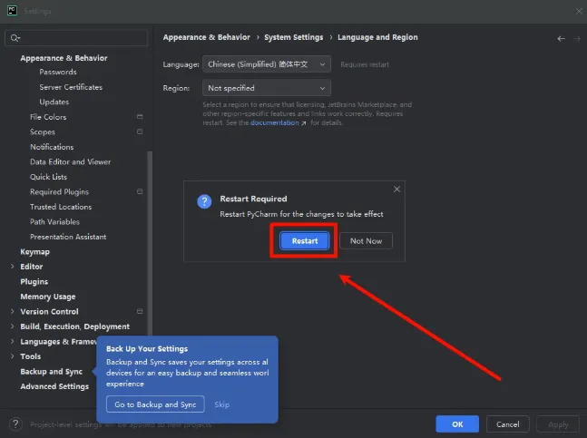Screen dimensions: 587x438
Task: Click the settings search input field
Action: click(x=76, y=38)
